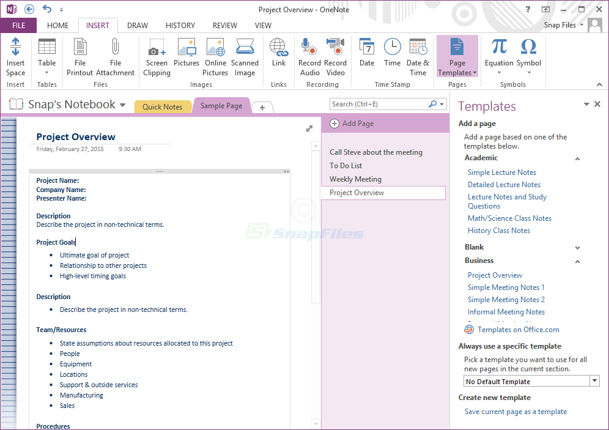
Task: Click the OneNote application icon
Action: [x=12, y=9]
